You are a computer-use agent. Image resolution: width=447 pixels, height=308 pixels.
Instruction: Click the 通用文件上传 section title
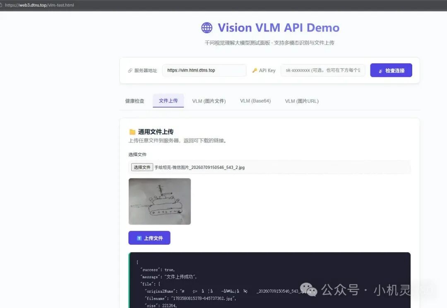[x=156, y=132]
